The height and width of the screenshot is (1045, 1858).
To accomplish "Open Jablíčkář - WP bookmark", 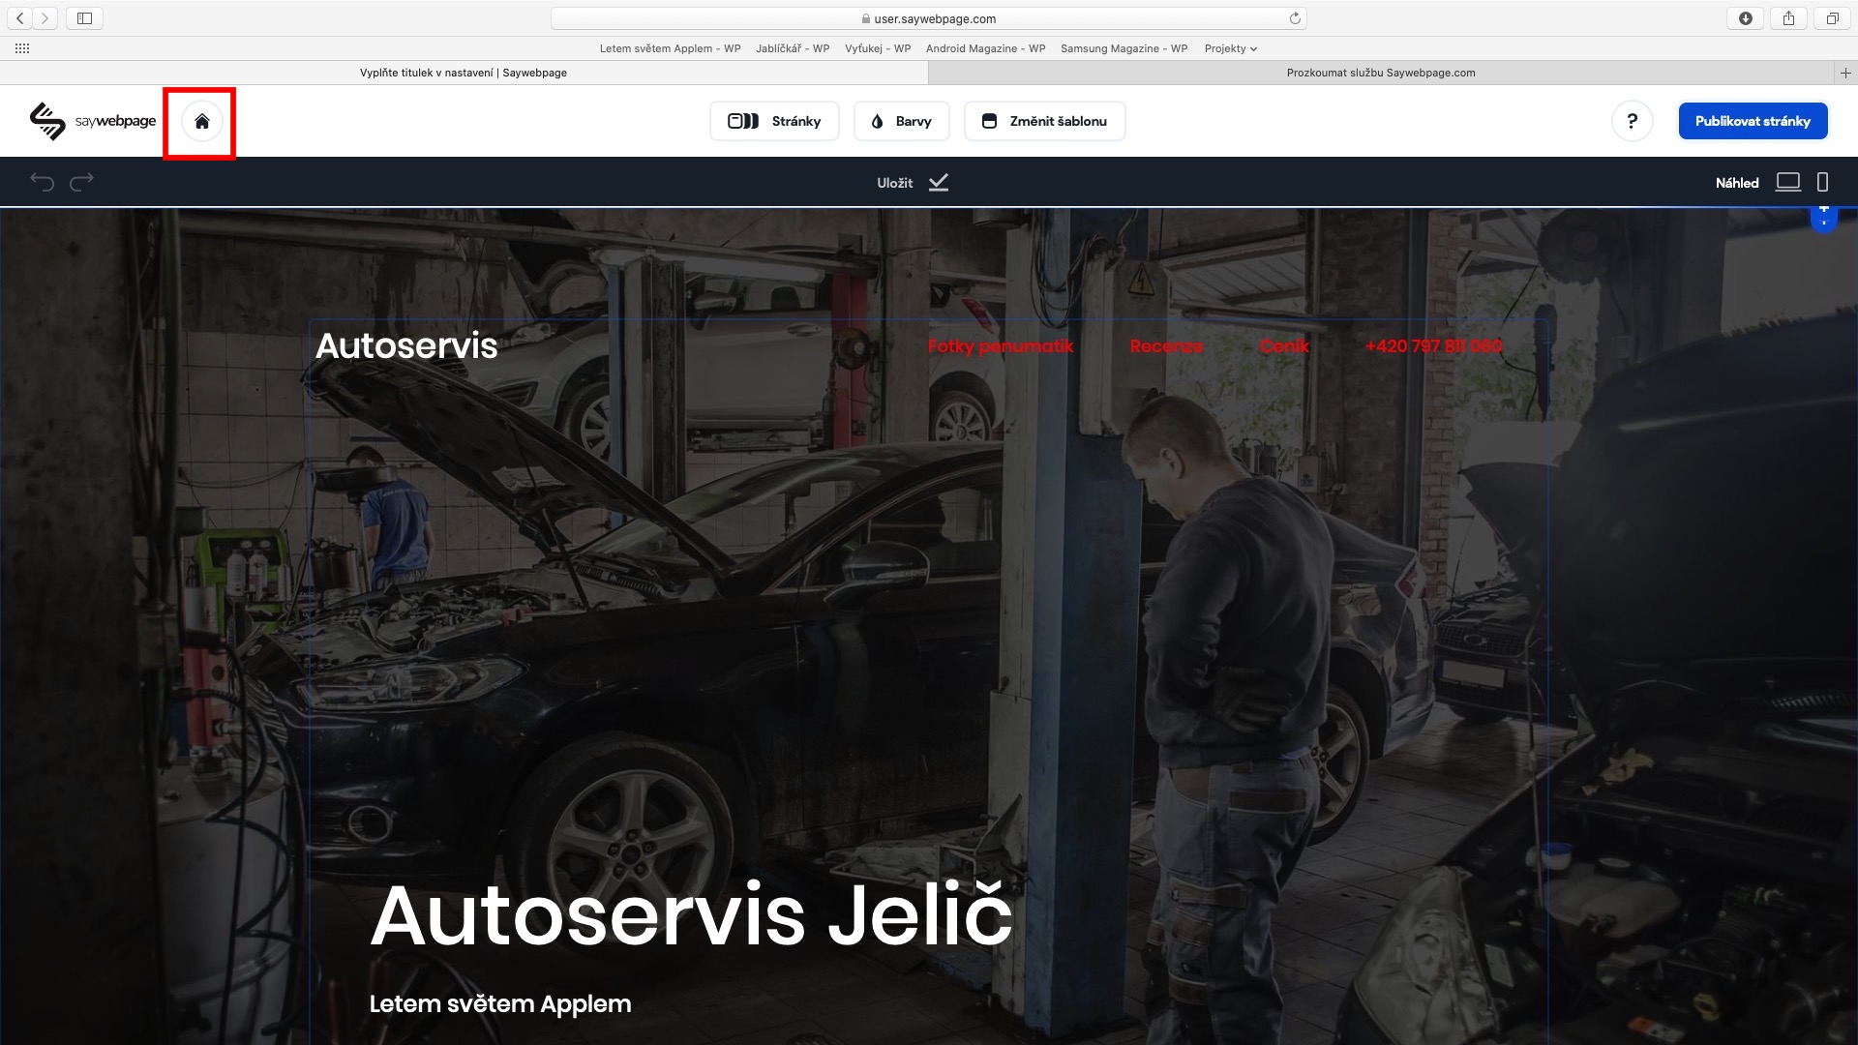I will pyautogui.click(x=792, y=48).
